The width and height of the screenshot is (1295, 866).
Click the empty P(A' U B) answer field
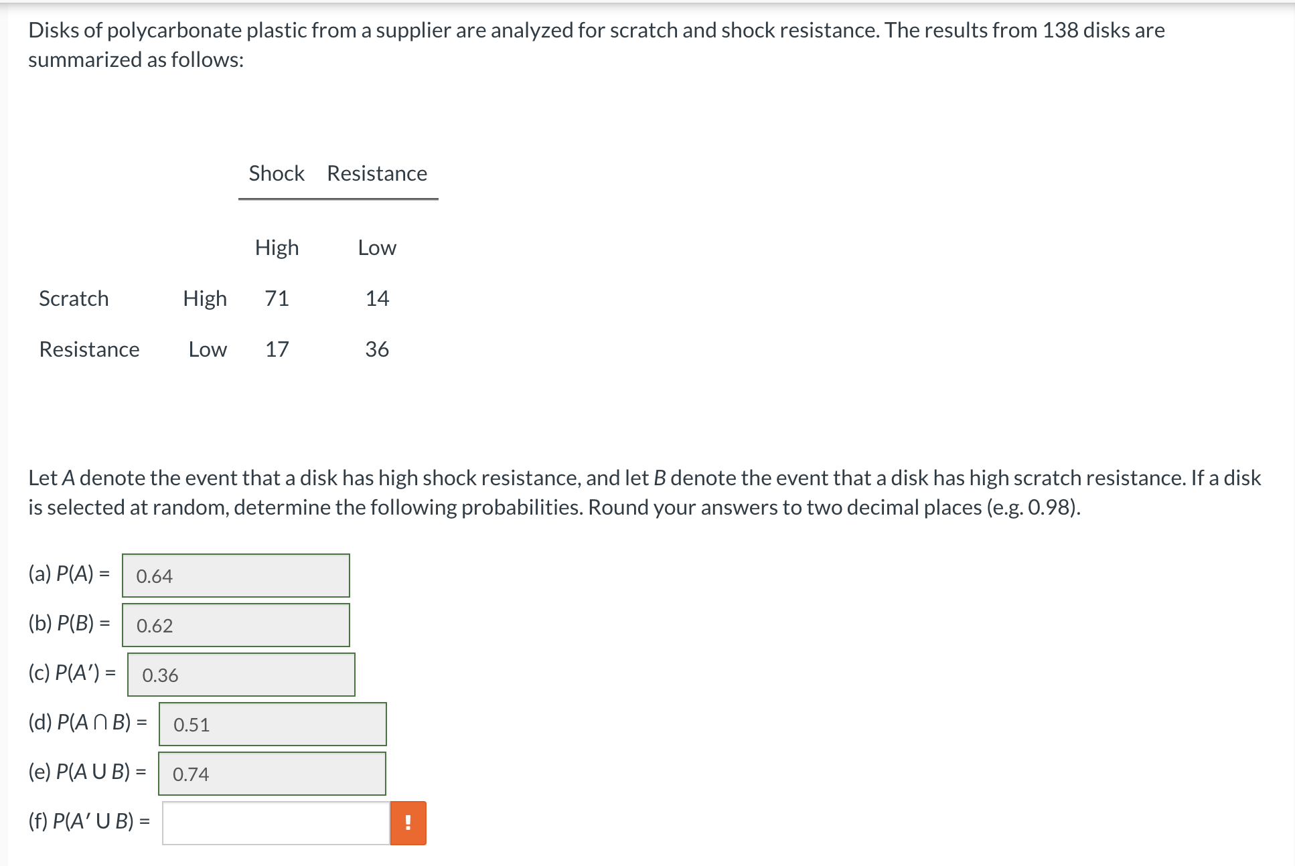[275, 823]
